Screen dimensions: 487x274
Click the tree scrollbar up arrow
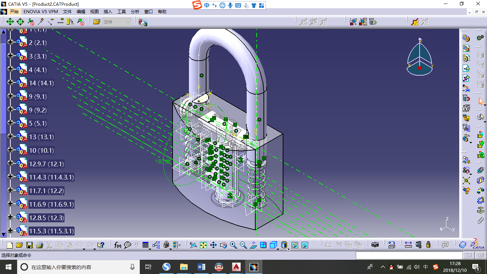coord(4,31)
